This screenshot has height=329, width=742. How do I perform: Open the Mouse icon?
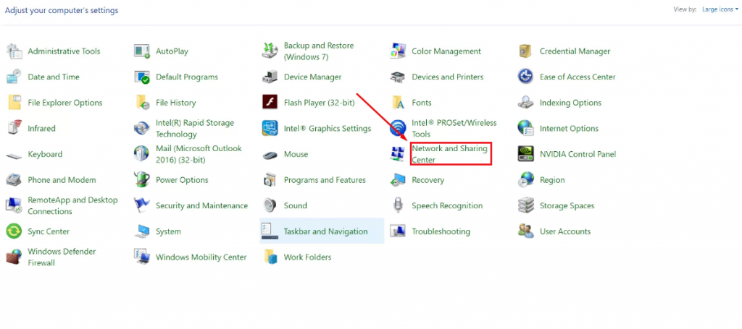point(270,154)
